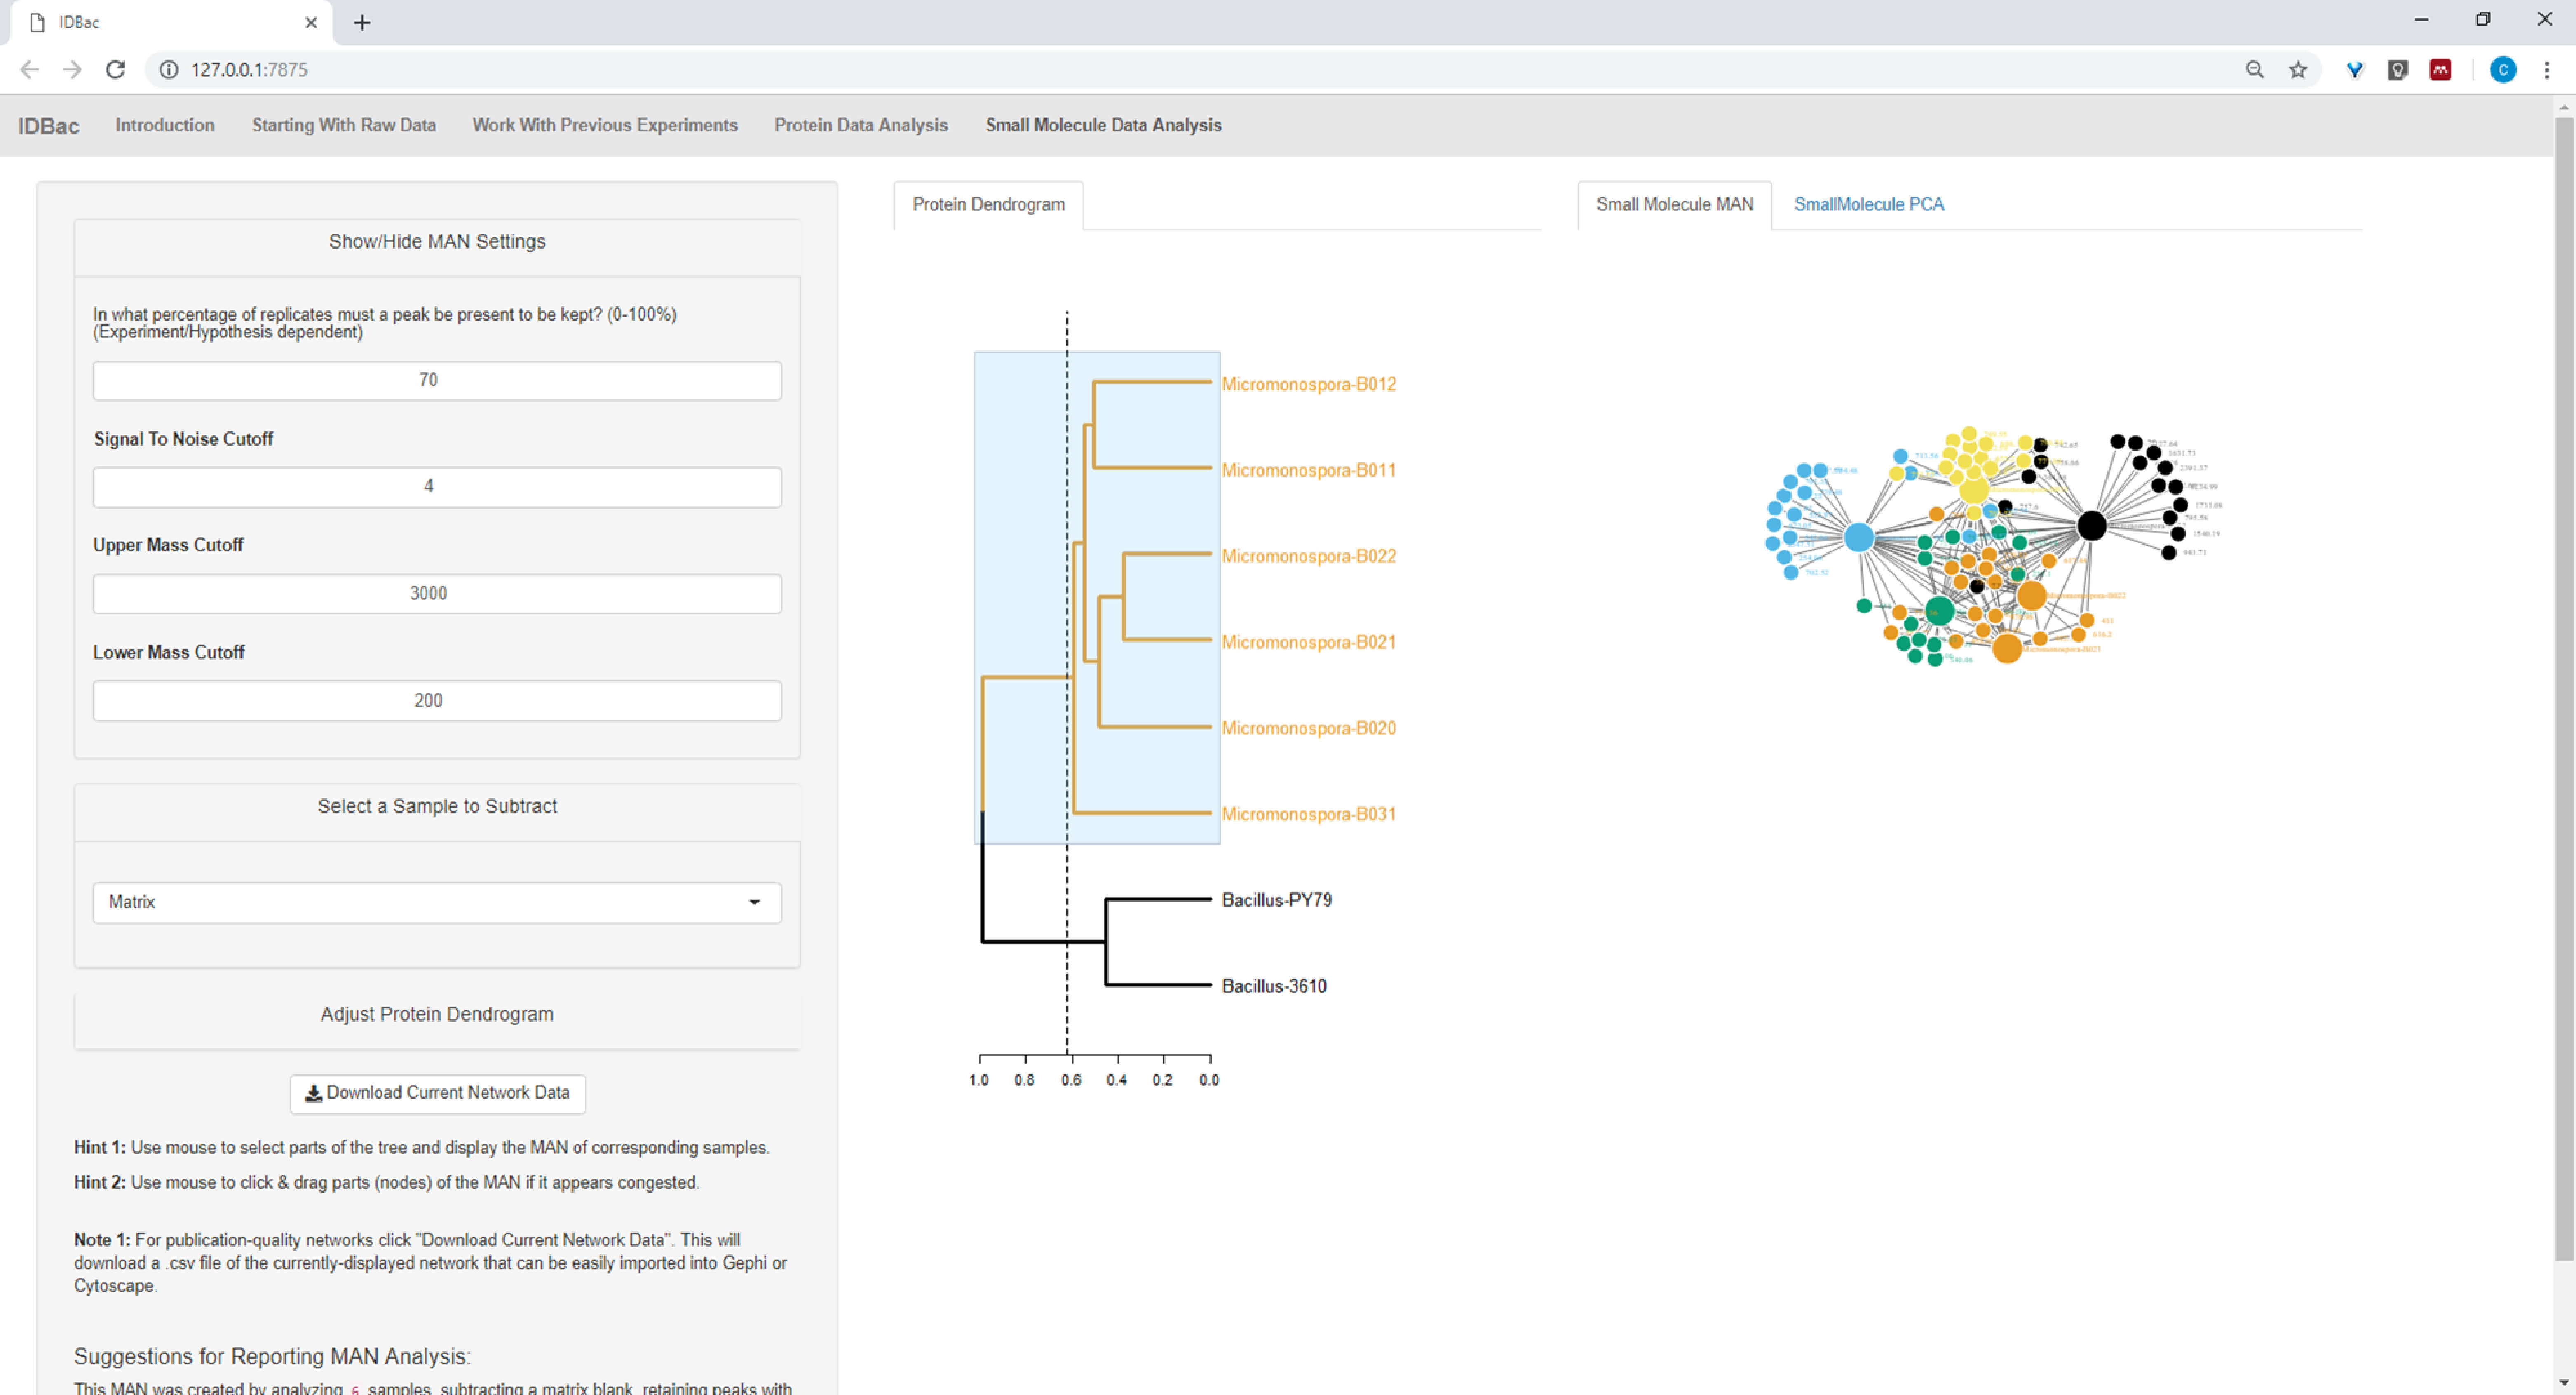2576x1395 pixels.
Task: Open a new browser tab
Action: click(362, 22)
